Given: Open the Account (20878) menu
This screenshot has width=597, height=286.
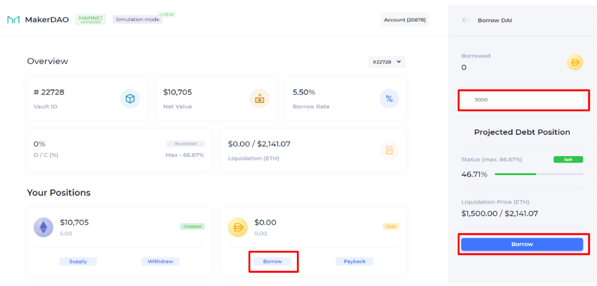Looking at the screenshot, I should (x=405, y=20).
